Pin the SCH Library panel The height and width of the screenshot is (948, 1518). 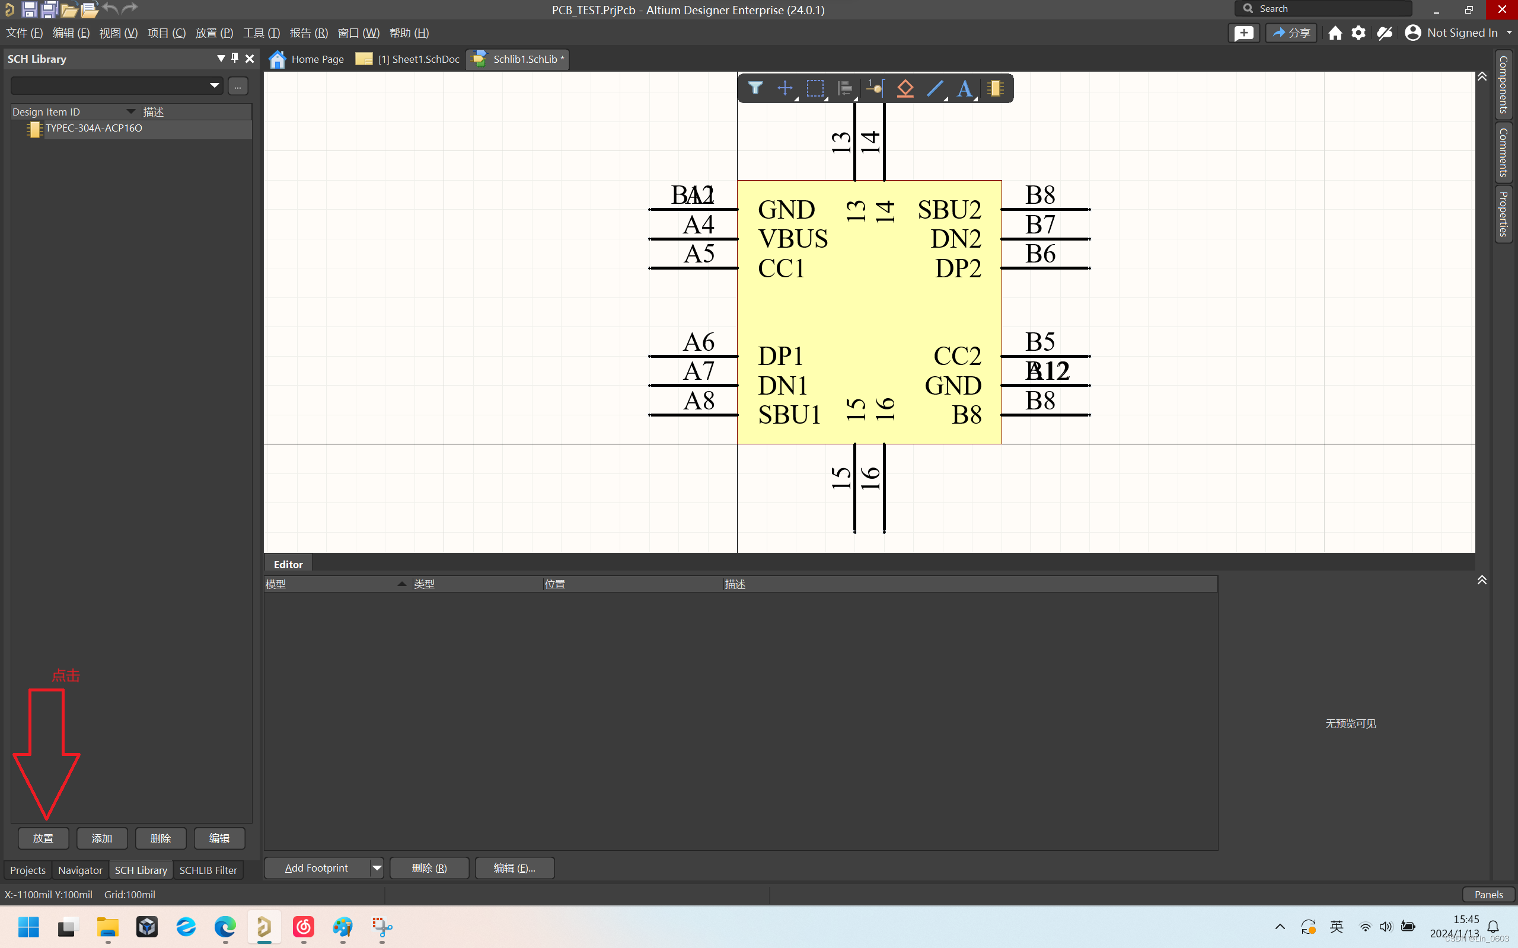235,58
